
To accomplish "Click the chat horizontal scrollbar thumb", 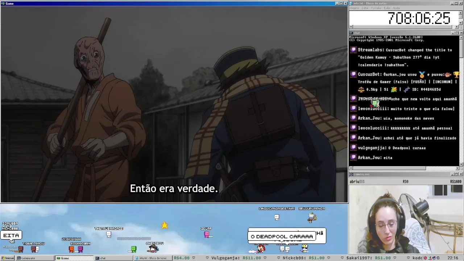I will pos(389,168).
